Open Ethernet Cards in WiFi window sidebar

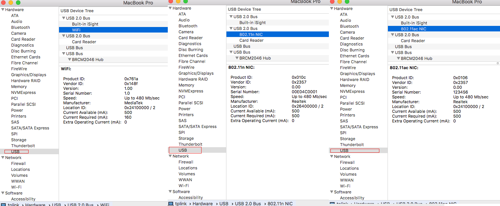tap(26, 57)
